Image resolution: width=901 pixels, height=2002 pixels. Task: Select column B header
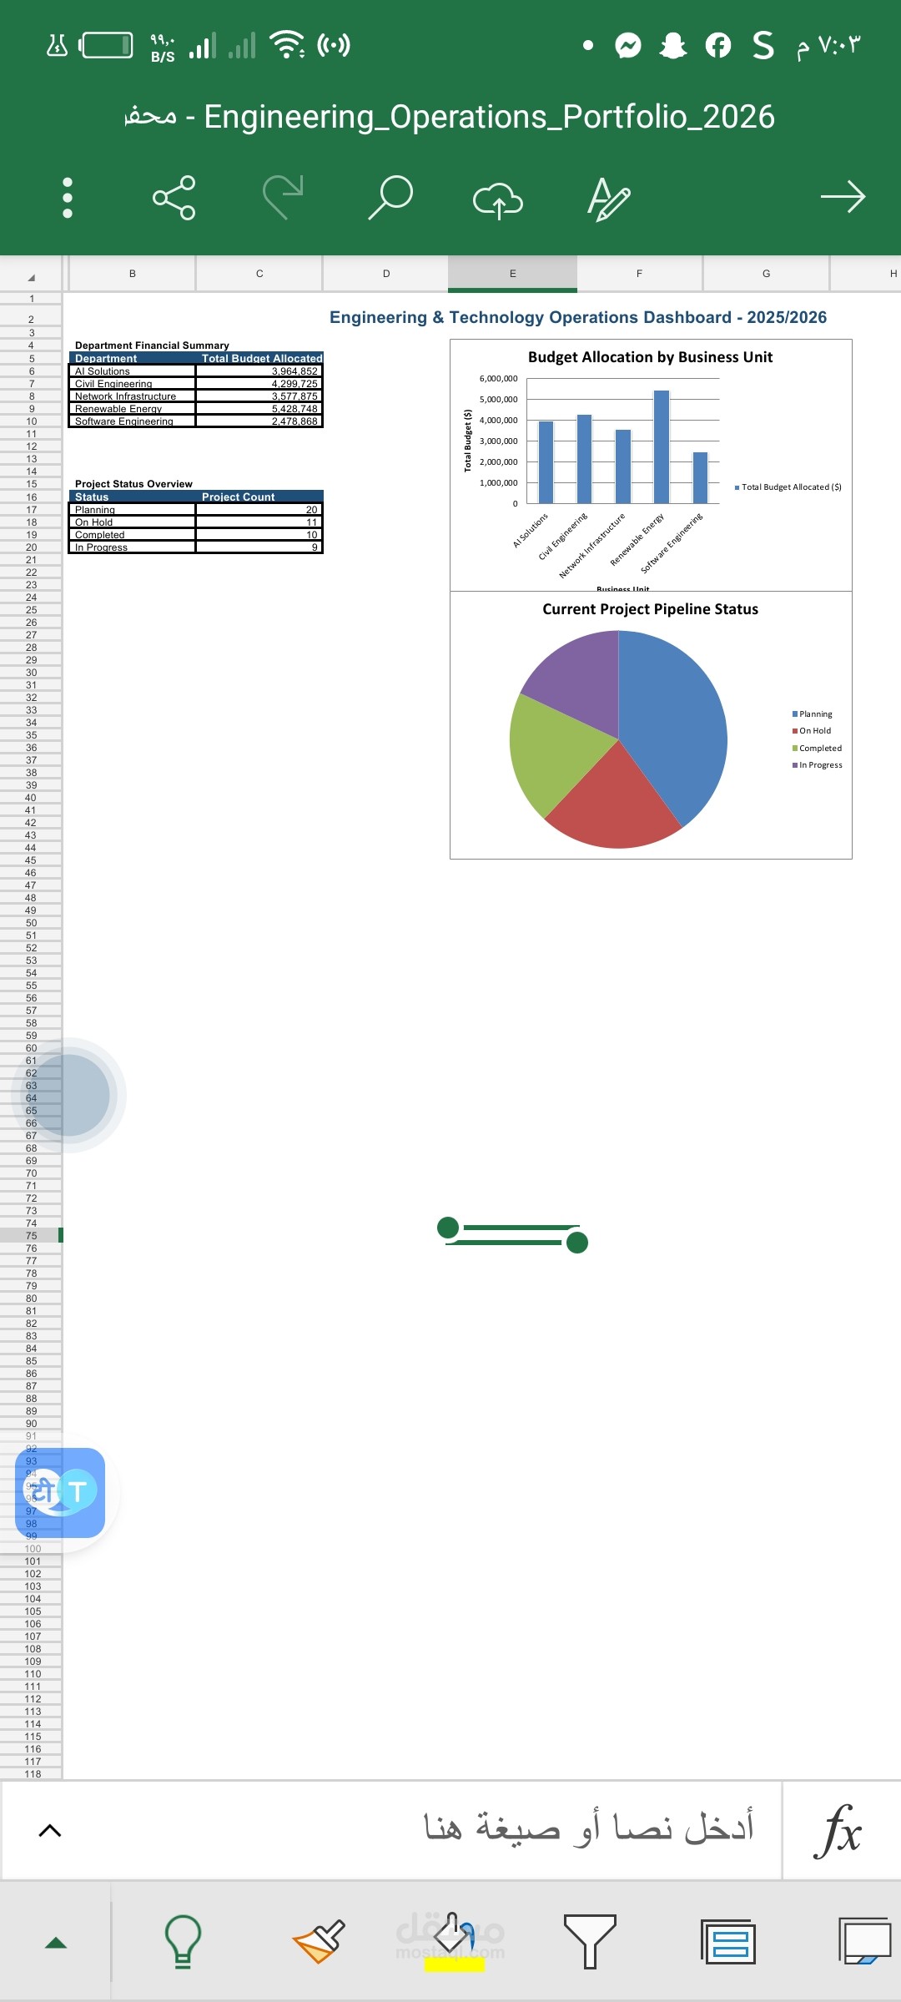click(x=132, y=274)
